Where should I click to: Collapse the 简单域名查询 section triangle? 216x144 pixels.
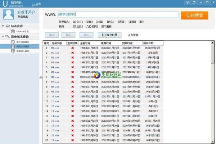3,36
